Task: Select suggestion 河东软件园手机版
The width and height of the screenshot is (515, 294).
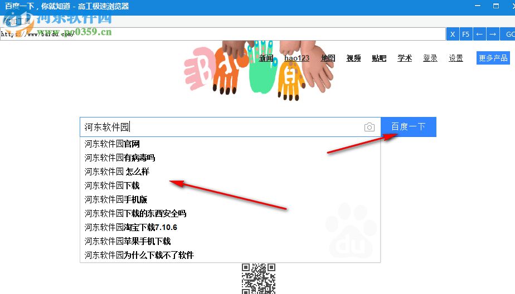Action: coord(230,199)
